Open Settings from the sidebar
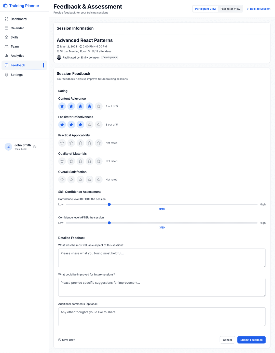Viewport: 275px width, 353px height. pos(17,75)
